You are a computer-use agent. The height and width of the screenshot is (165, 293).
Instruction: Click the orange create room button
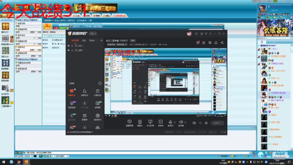pyautogui.click(x=47, y=26)
